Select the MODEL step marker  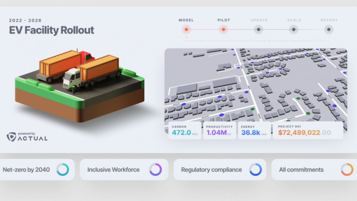pyautogui.click(x=186, y=29)
